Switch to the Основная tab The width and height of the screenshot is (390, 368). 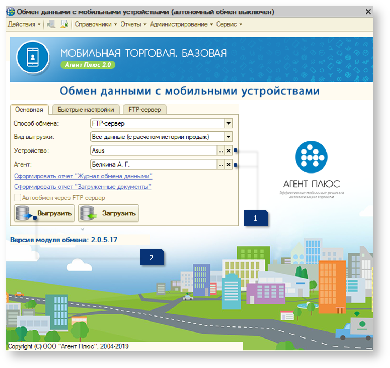pyautogui.click(x=29, y=109)
